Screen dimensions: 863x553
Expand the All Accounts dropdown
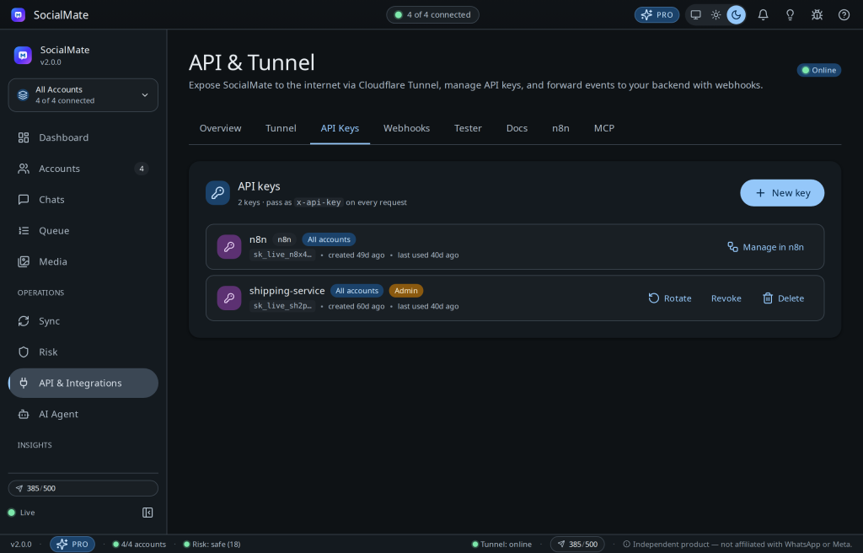pyautogui.click(x=83, y=94)
